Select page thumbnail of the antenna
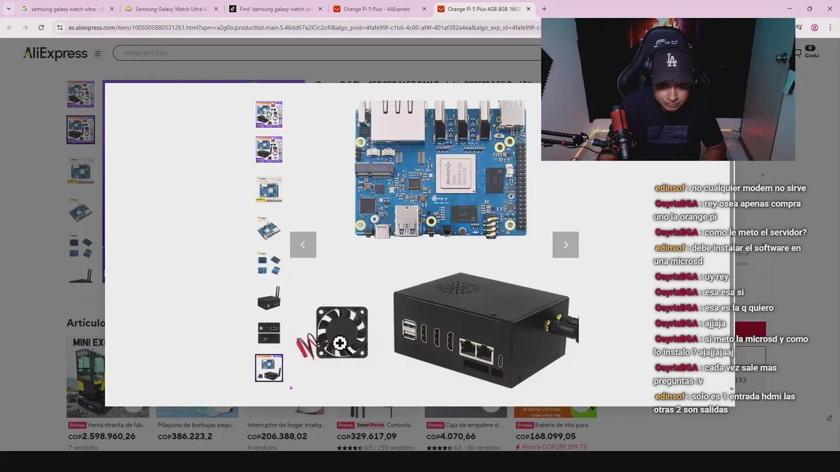The image size is (840, 472). (81, 275)
